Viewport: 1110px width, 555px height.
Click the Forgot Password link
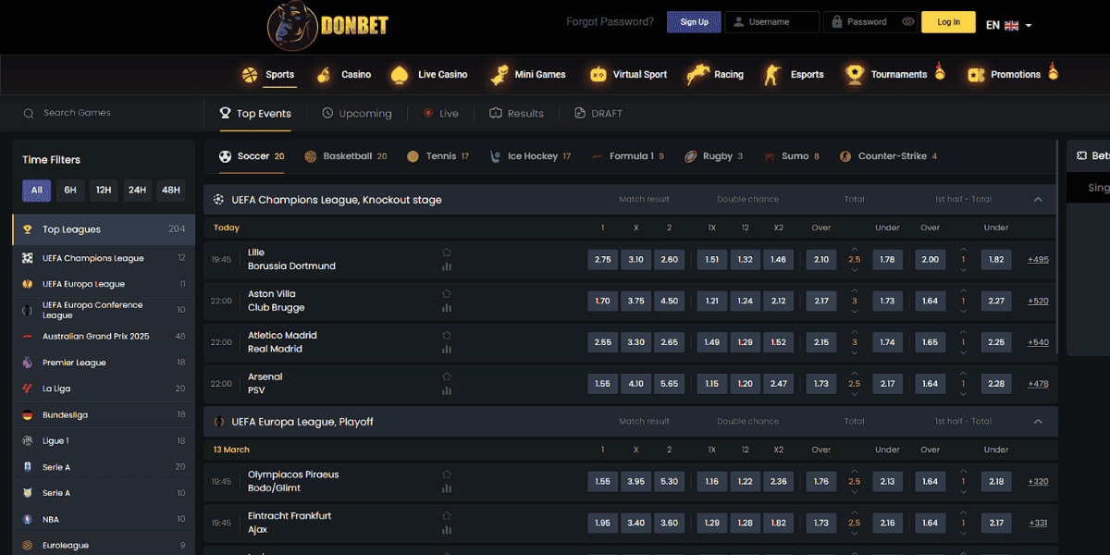[610, 20]
